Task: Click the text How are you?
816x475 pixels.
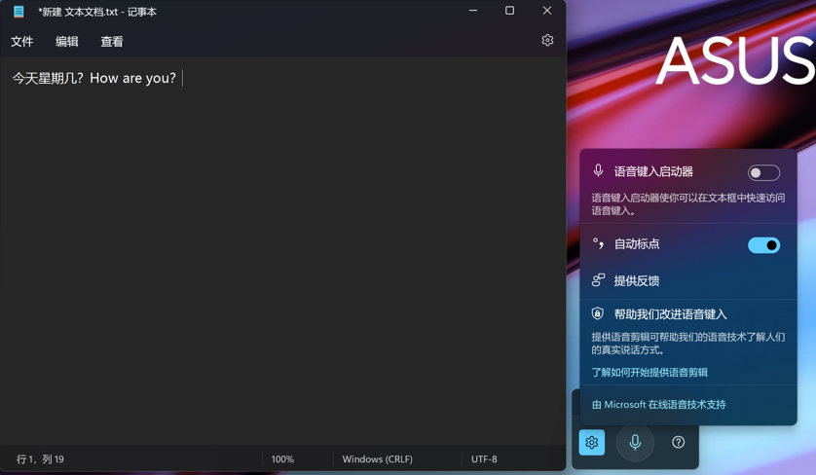Action: (132, 78)
